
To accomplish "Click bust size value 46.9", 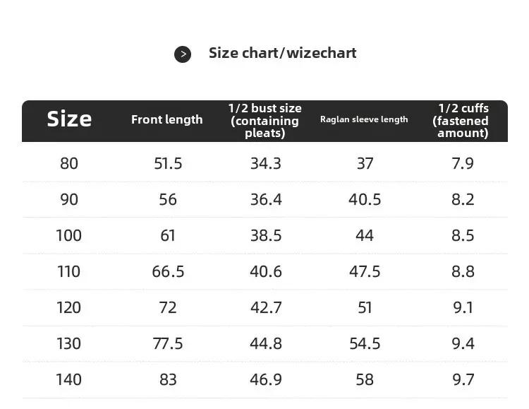I will (266, 379).
